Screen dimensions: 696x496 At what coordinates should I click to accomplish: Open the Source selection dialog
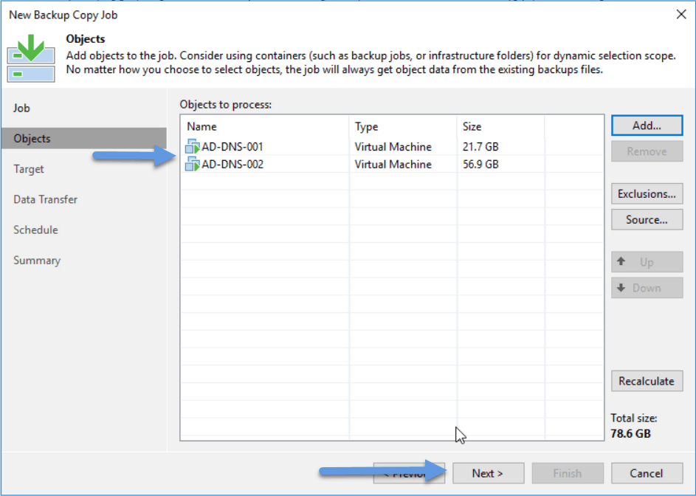tap(647, 220)
